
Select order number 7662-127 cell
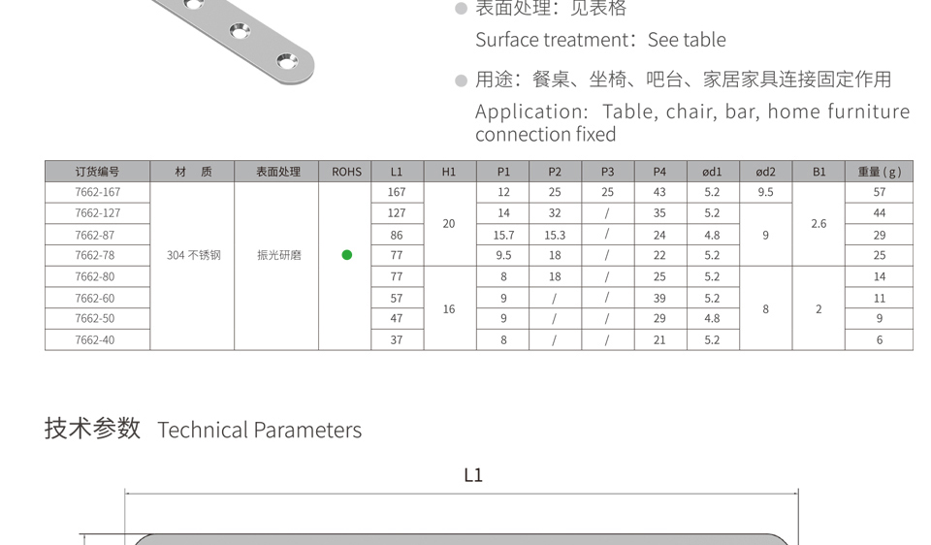(x=97, y=213)
